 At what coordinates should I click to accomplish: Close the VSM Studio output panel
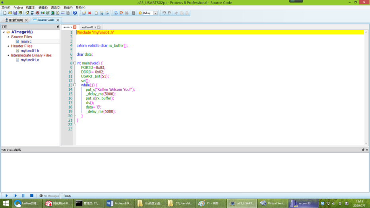pos(367,150)
